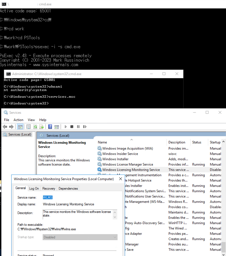
Task: Toggle the Show/Hide Action Pane icon
Action: 57,127
